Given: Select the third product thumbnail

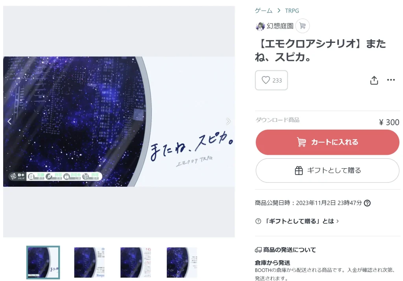Looking at the screenshot, I should click(135, 262).
